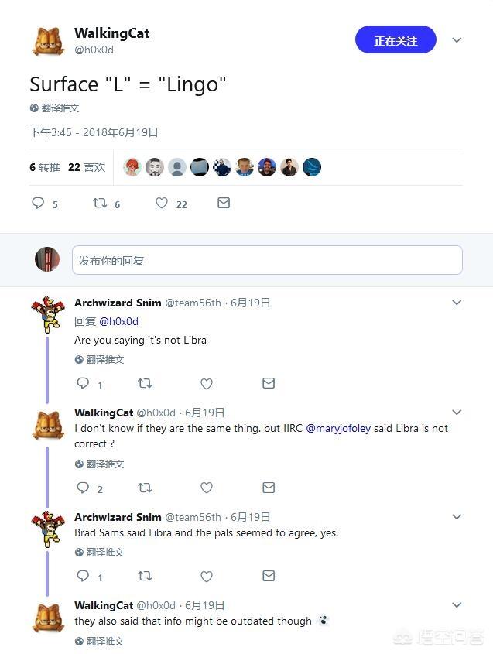This screenshot has width=493, height=654.
Task: Toggle the blue following button
Action: (395, 41)
